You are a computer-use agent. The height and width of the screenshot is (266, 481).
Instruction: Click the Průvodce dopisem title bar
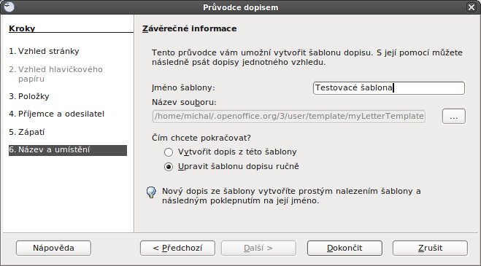(x=241, y=7)
